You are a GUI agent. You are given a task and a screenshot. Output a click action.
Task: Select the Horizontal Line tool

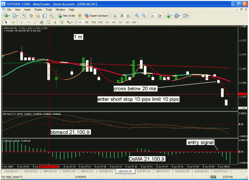(x=28, y=22)
